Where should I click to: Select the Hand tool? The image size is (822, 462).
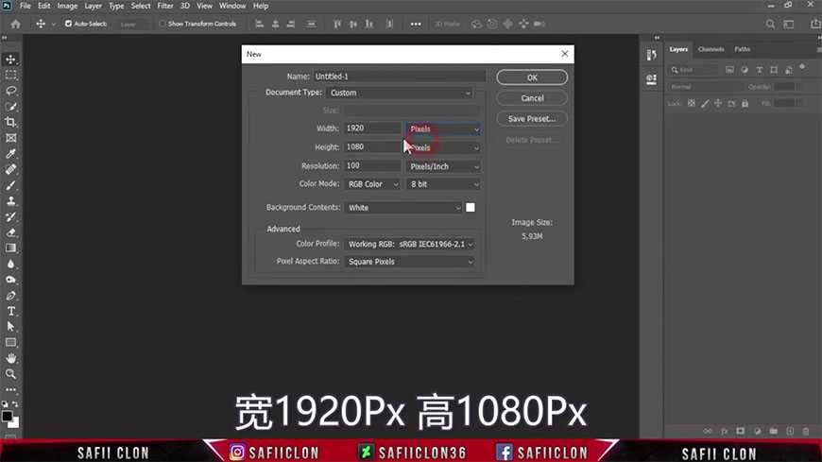[11, 358]
